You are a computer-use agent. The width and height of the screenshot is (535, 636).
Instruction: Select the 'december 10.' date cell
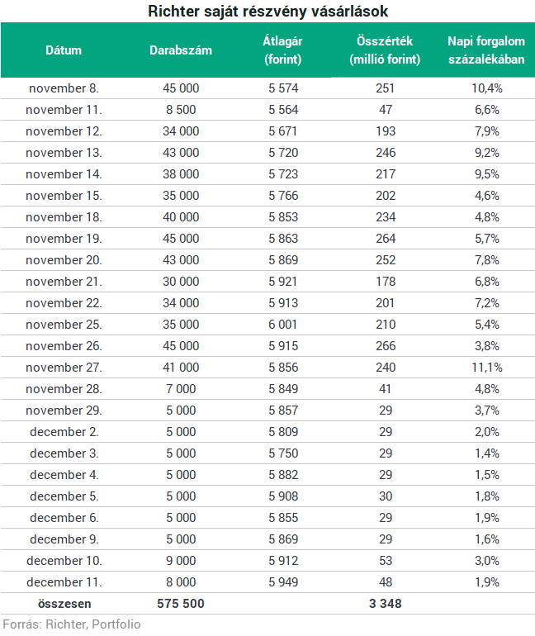coord(64,562)
